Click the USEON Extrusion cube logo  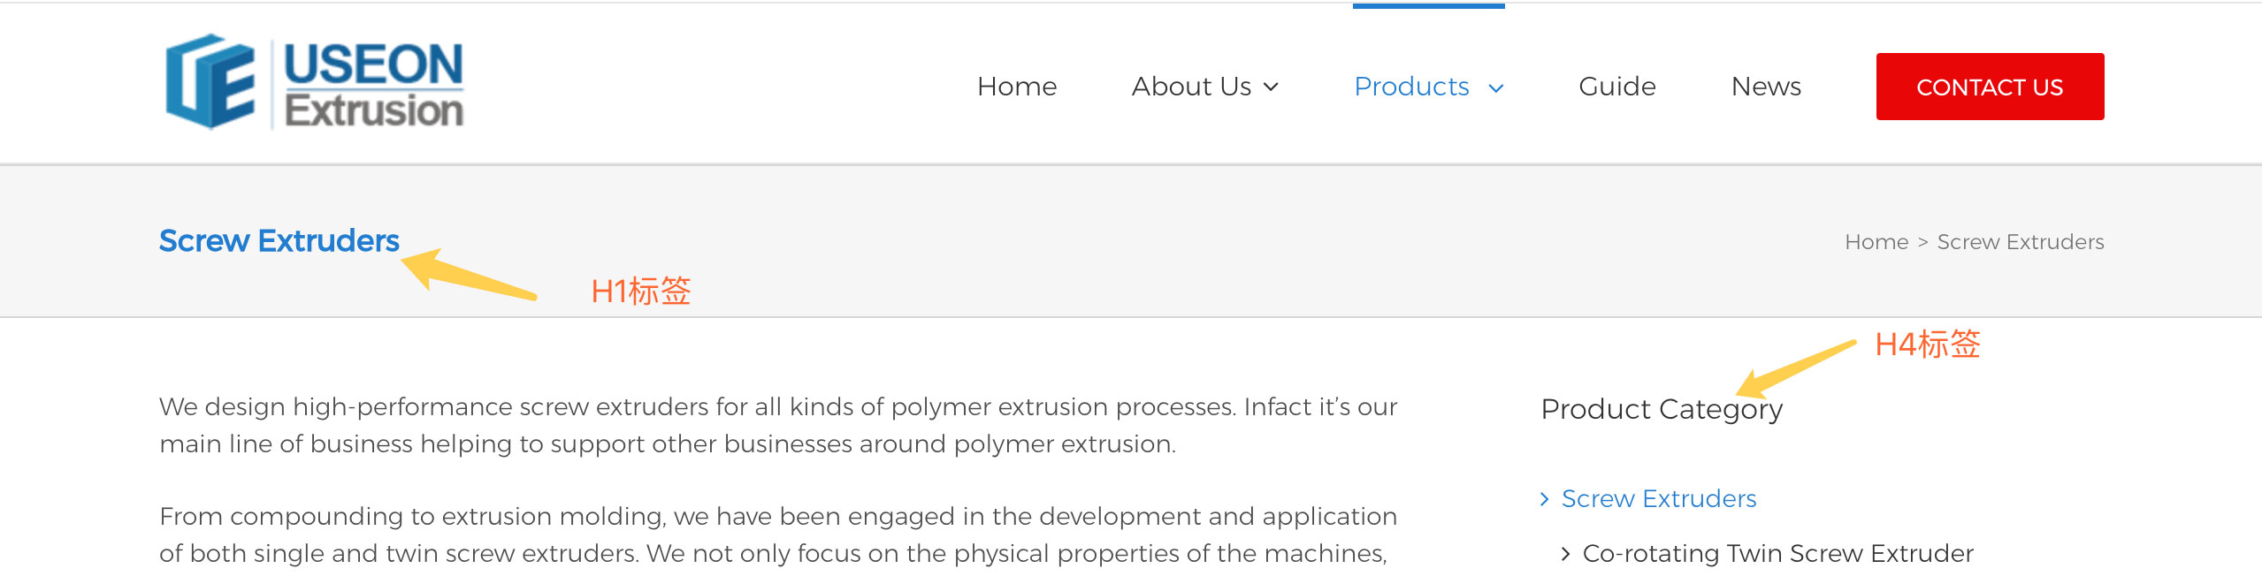click(210, 82)
